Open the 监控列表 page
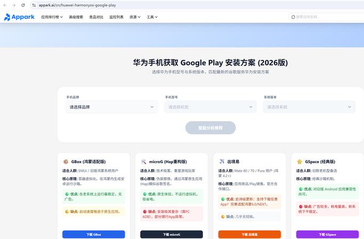364x239 pixels. [116, 17]
